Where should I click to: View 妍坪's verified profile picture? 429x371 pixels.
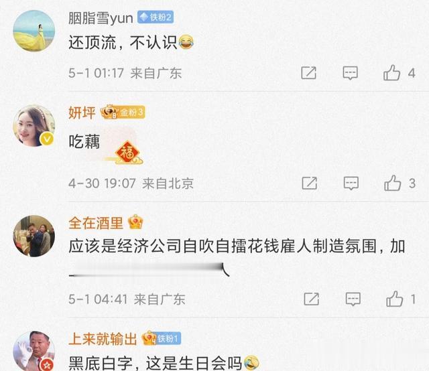click(34, 125)
